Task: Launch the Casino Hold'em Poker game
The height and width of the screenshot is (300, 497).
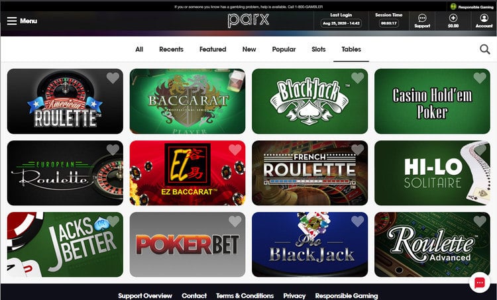Action: [x=432, y=101]
